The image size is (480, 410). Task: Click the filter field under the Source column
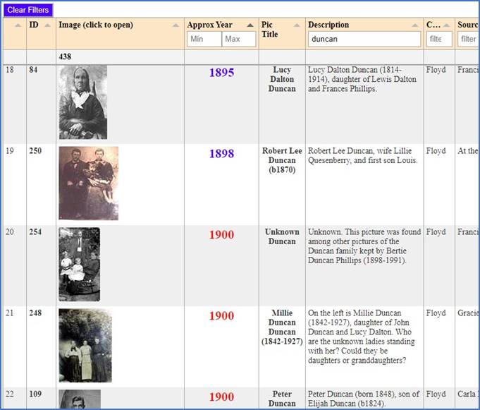pyautogui.click(x=468, y=39)
